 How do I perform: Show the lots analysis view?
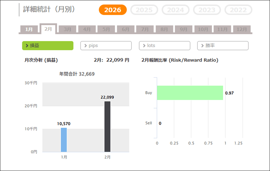[x=164, y=46]
